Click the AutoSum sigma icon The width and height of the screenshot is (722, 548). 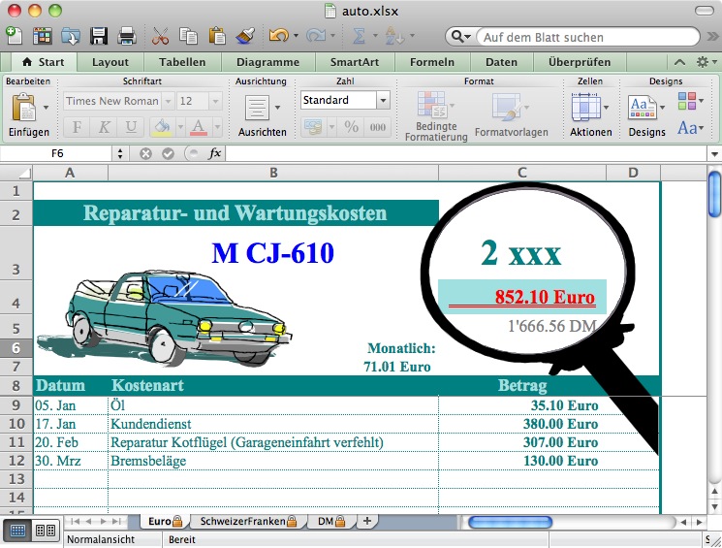coord(359,37)
